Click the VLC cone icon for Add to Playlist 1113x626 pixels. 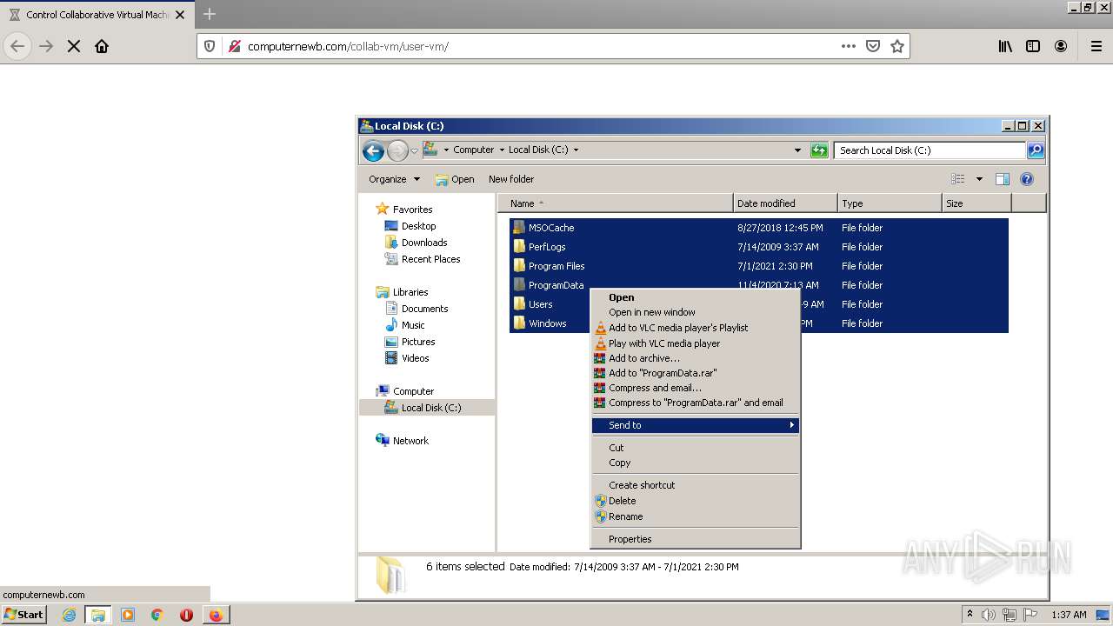pos(600,328)
